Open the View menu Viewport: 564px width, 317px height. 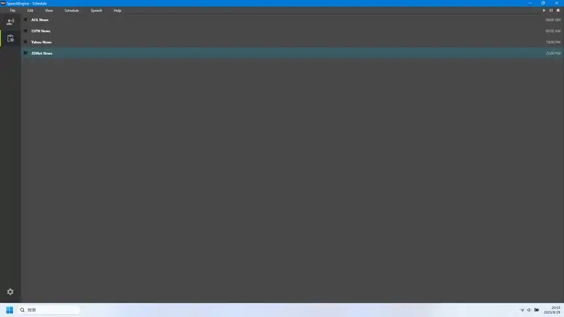(x=49, y=11)
